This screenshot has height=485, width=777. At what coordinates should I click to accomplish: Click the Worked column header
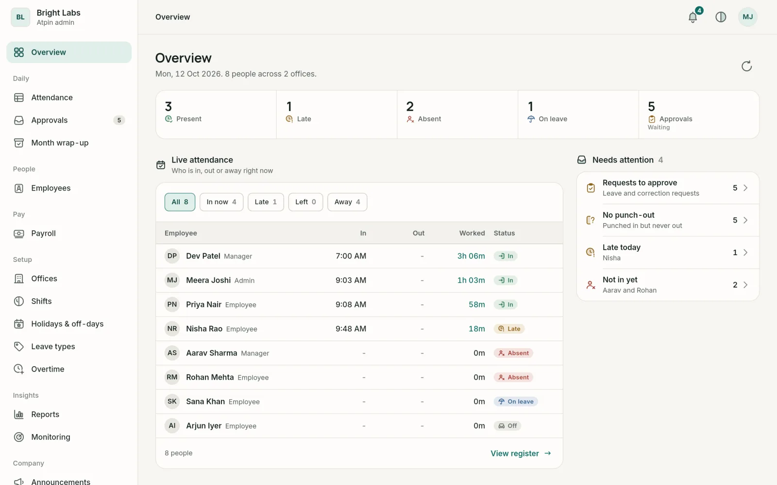click(472, 233)
